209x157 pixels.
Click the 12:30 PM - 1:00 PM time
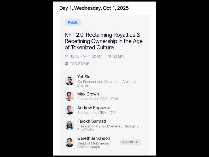pyautogui.click(x=86, y=57)
